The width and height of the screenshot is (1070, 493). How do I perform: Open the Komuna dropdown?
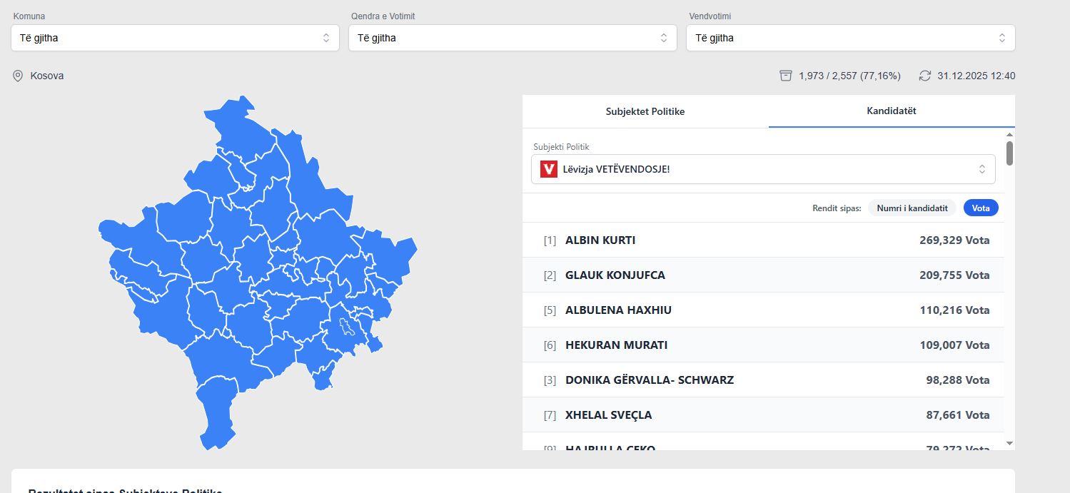175,38
